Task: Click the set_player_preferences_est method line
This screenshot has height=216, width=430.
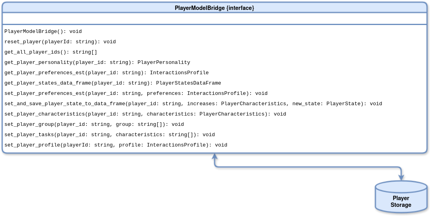Action: pos(136,93)
